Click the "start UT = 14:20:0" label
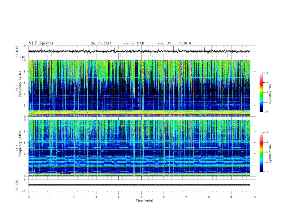Screen dimensions: 286x221 pos(174,43)
